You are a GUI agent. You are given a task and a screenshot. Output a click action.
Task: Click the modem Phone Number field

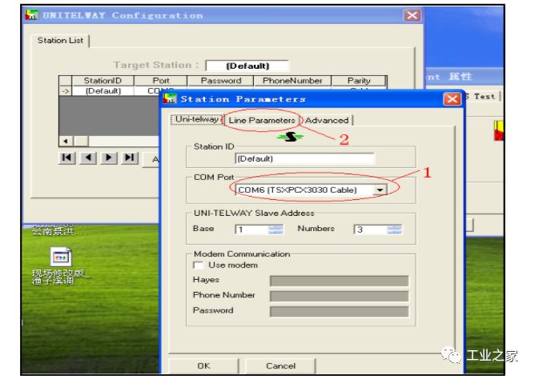(339, 297)
